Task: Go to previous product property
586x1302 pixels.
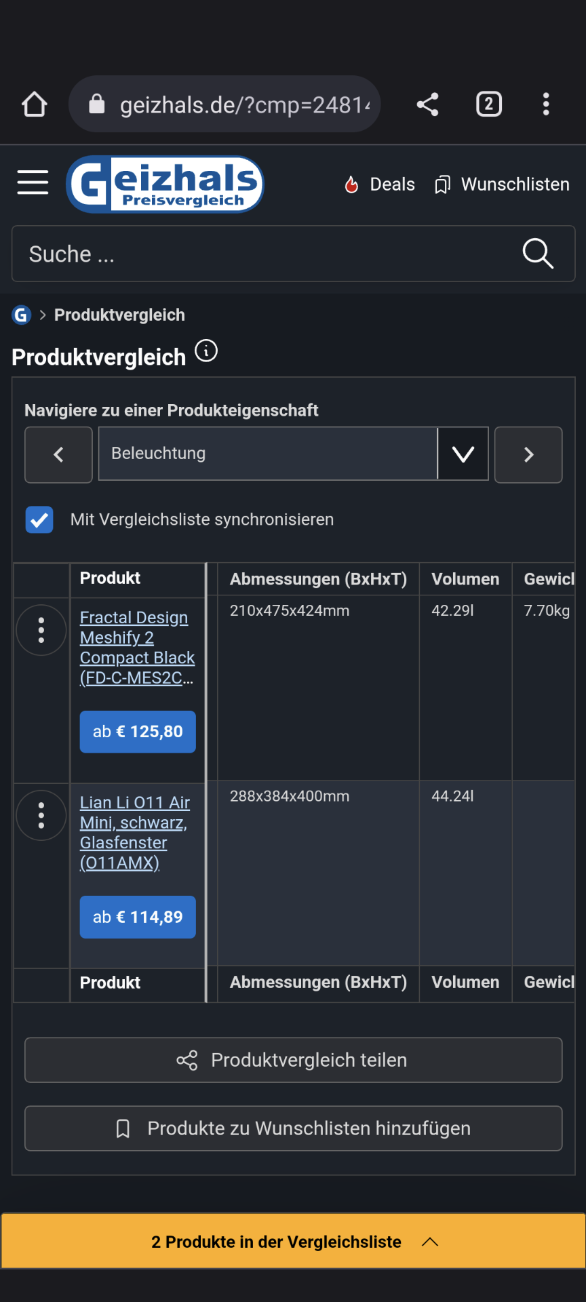Action: click(58, 454)
